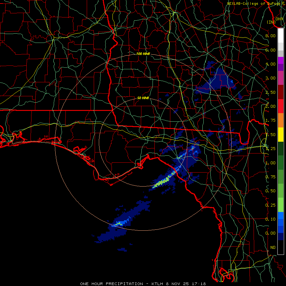The height and width of the screenshot is (286, 286).
Task: Pick the bright magenta legend swatch
Action: [x=281, y=60]
